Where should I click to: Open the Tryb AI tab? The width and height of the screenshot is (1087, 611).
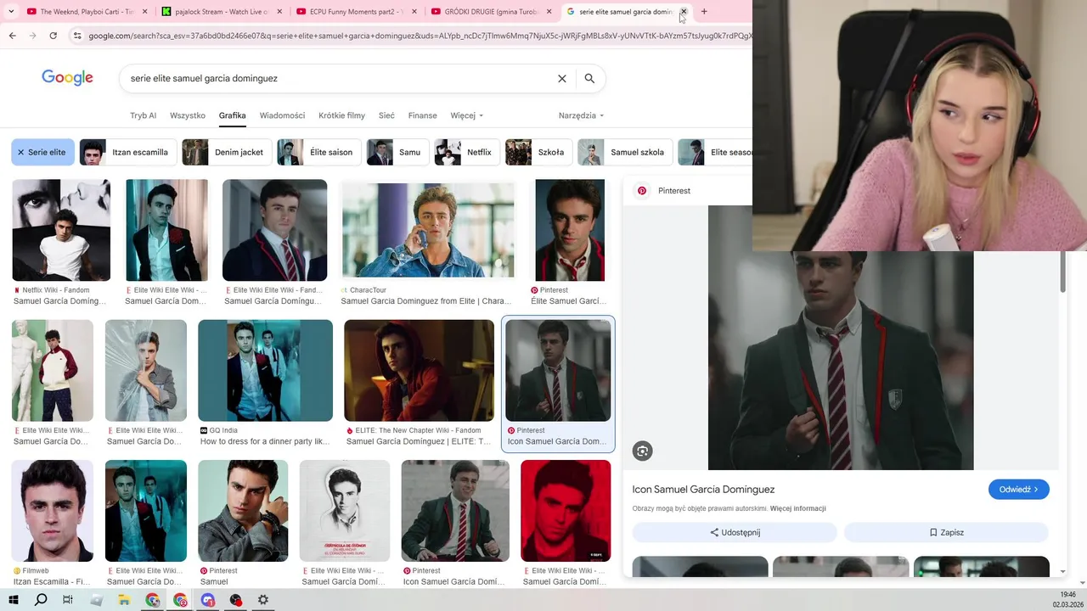click(143, 115)
